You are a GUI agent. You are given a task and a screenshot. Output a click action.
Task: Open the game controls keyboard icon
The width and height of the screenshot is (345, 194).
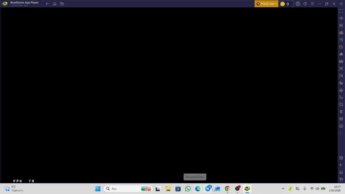(x=341, y=33)
